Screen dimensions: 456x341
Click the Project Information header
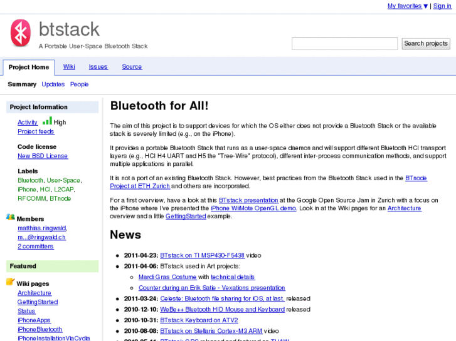point(52,107)
